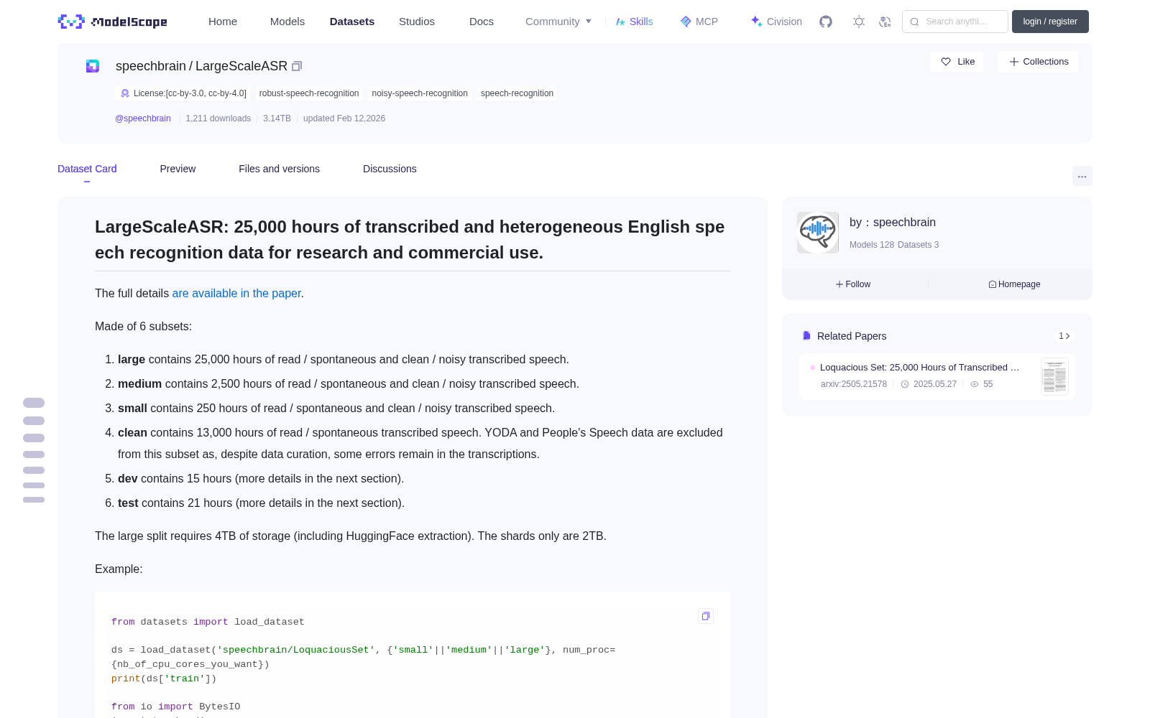1150x718 pixels.
Task: Open the three-dots more options menu
Action: click(1082, 176)
